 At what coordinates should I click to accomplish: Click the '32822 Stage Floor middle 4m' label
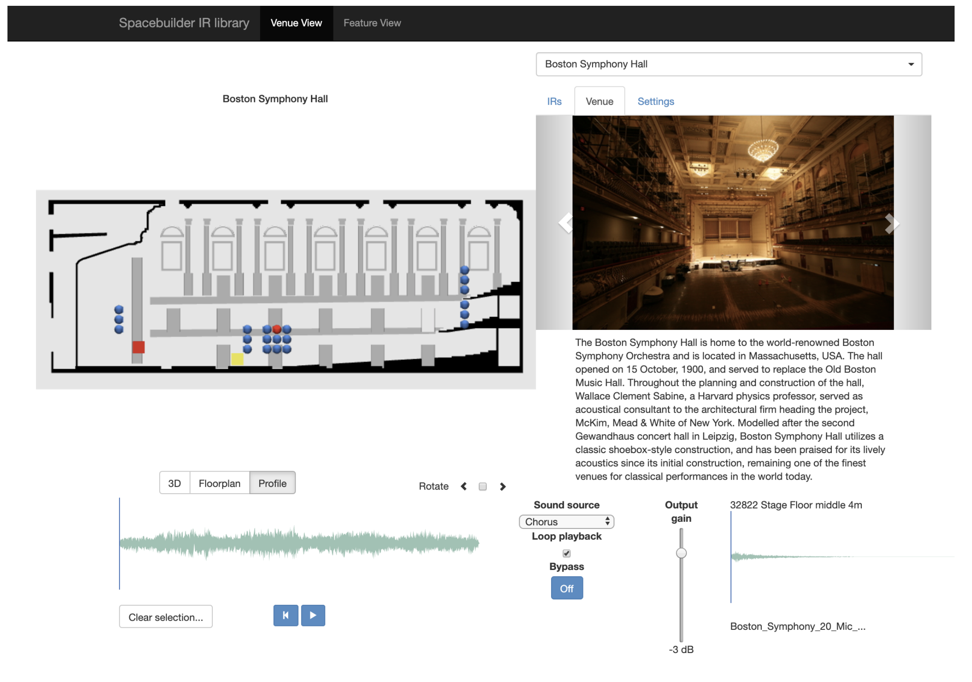pos(796,505)
